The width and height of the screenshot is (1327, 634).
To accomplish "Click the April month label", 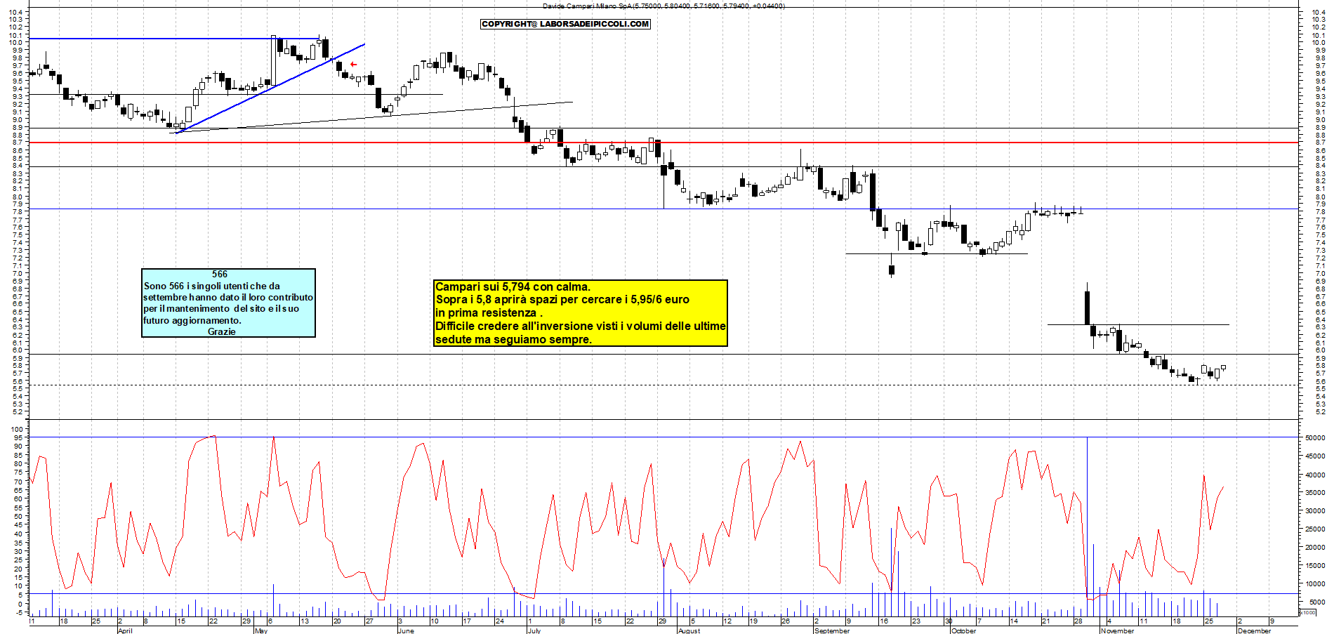I will click(x=125, y=630).
